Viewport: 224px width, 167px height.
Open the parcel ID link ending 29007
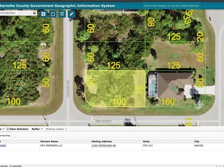click(x=3, y=146)
